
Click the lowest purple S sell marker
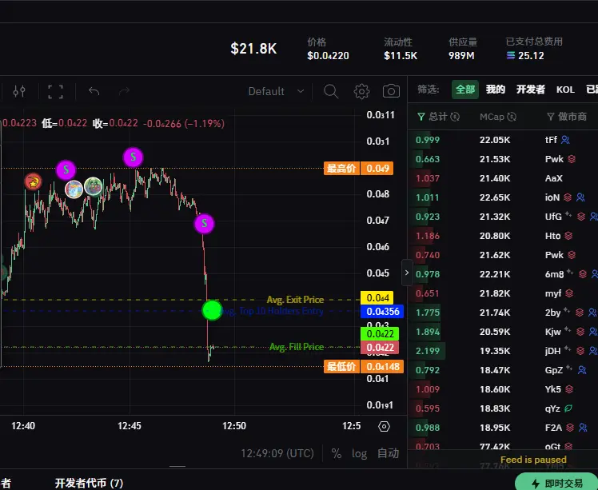coord(205,224)
